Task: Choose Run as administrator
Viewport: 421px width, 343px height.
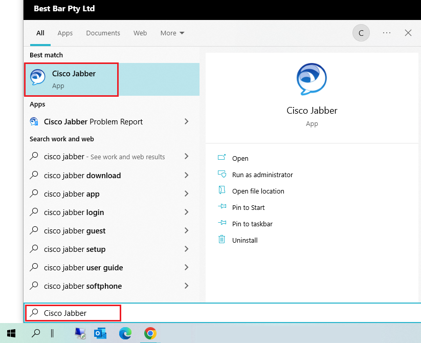Action: pos(262,175)
